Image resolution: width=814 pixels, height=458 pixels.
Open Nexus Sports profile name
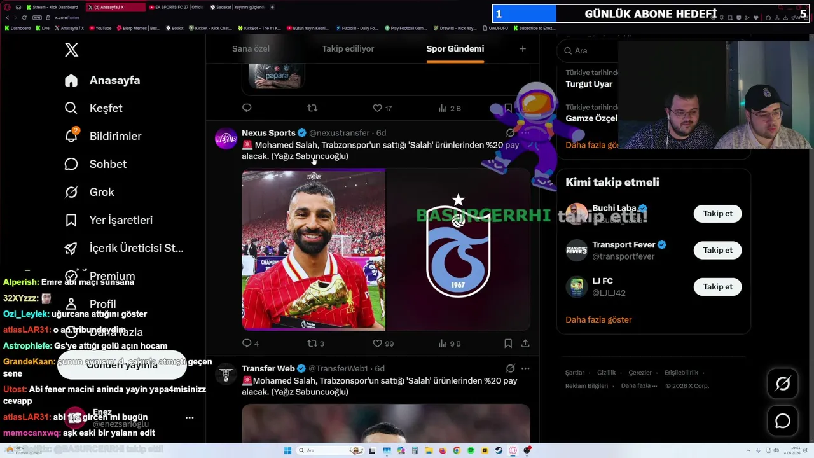(268, 133)
